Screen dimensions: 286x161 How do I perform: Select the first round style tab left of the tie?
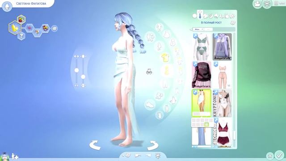coord(195,16)
